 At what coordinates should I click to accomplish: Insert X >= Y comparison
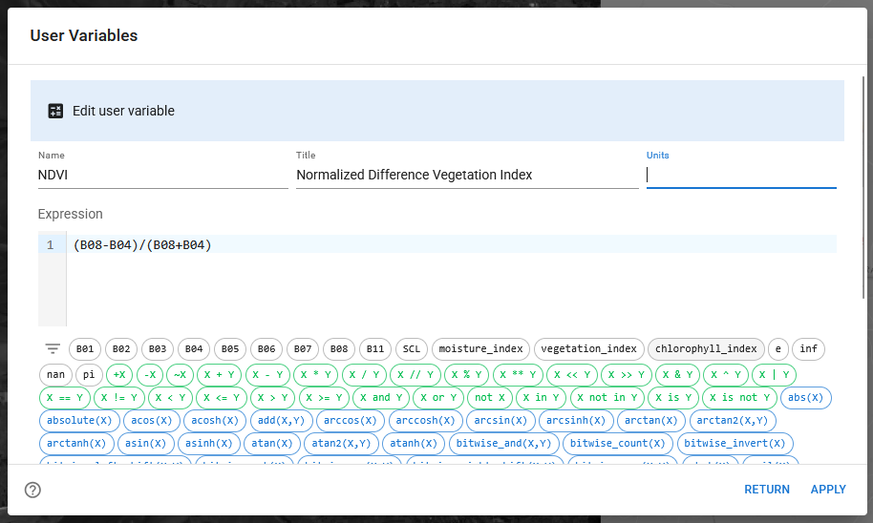click(x=324, y=397)
